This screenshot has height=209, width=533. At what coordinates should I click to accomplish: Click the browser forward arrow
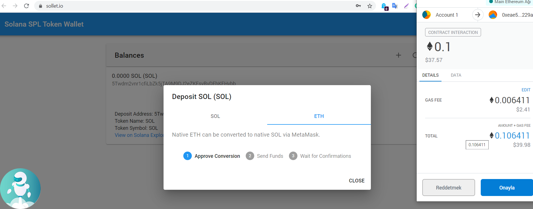(15, 6)
